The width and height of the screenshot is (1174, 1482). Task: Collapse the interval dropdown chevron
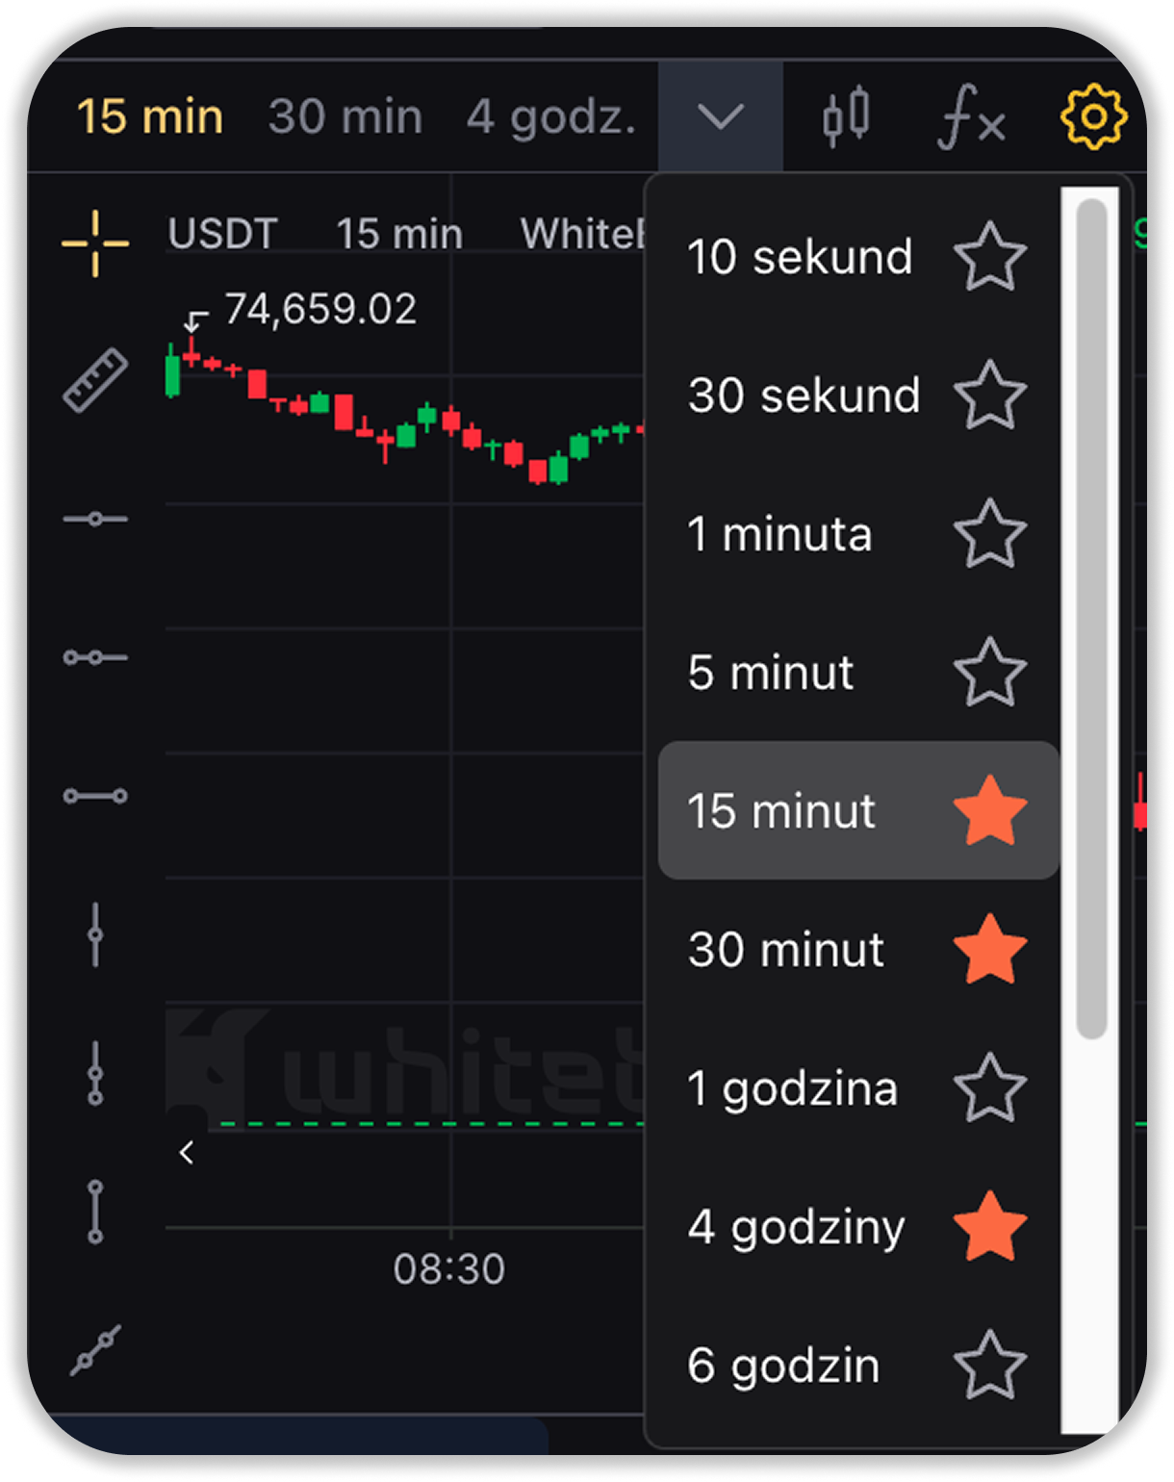point(720,117)
